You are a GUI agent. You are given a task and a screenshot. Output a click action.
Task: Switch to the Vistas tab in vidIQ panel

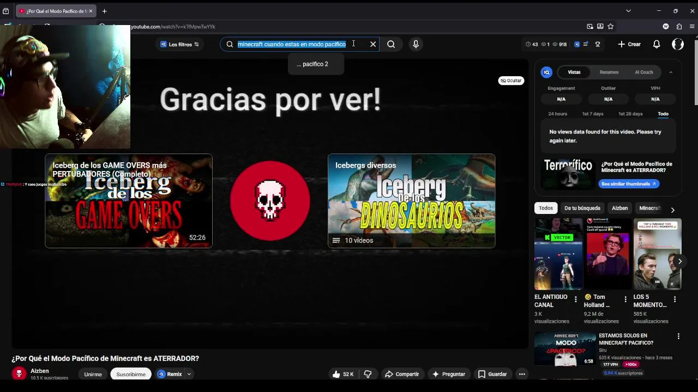tap(574, 72)
